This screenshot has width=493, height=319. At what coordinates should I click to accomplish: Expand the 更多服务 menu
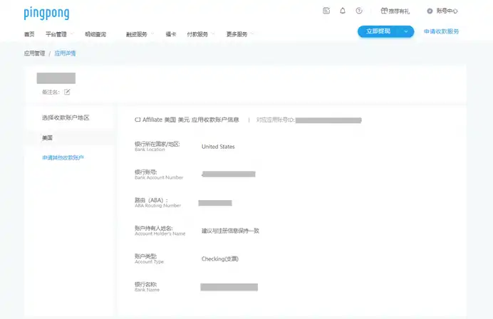240,34
